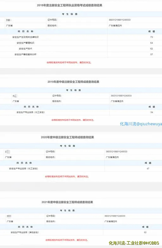Click the ID number in 2018 section
Screen dimensions: 162x248
pos(120,20)
